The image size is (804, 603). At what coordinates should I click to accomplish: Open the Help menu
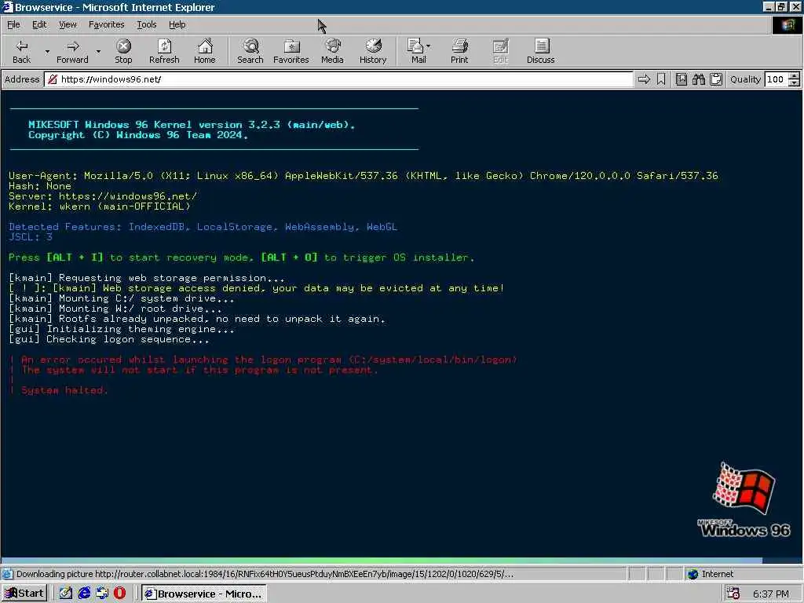point(177,24)
